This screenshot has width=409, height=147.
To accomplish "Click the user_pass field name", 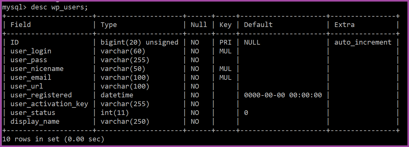I will tap(29, 60).
